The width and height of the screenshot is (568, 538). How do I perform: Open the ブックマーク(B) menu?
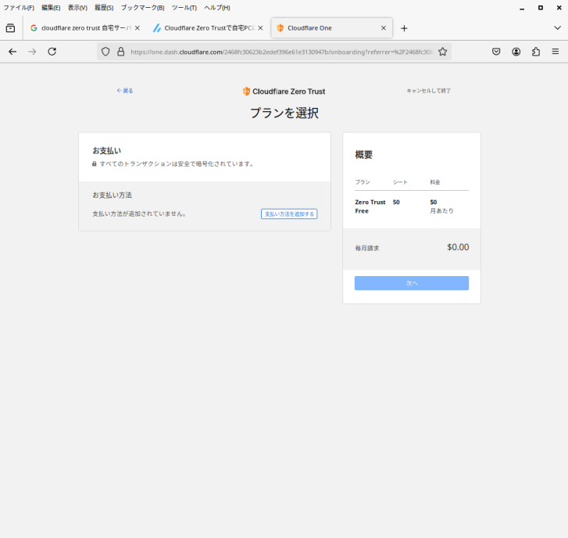pyautogui.click(x=143, y=8)
